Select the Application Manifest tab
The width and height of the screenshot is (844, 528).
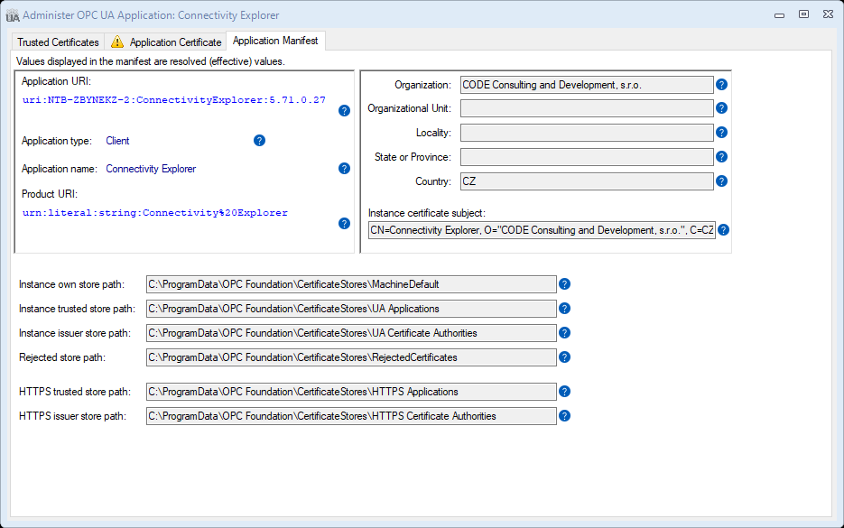point(275,41)
